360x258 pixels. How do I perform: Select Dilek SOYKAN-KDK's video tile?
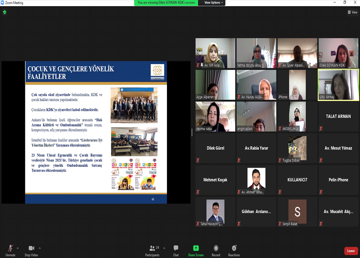click(338, 53)
